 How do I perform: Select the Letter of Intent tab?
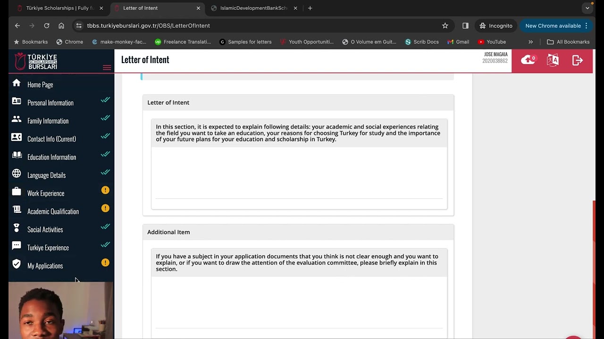click(x=157, y=8)
